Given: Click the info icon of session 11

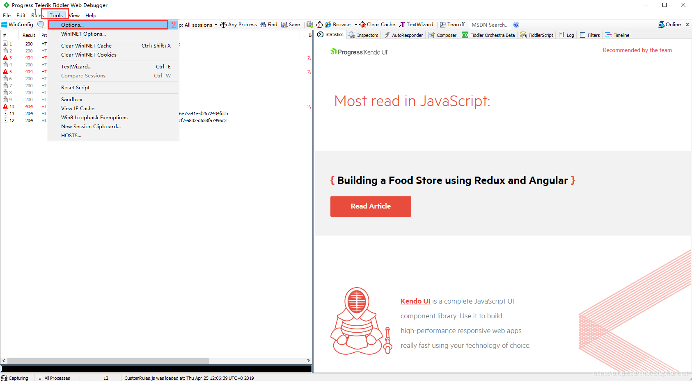Looking at the screenshot, I should [5, 113].
